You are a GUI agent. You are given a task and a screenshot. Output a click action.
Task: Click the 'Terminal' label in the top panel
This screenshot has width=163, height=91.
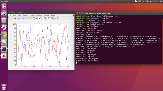click(4, 1)
